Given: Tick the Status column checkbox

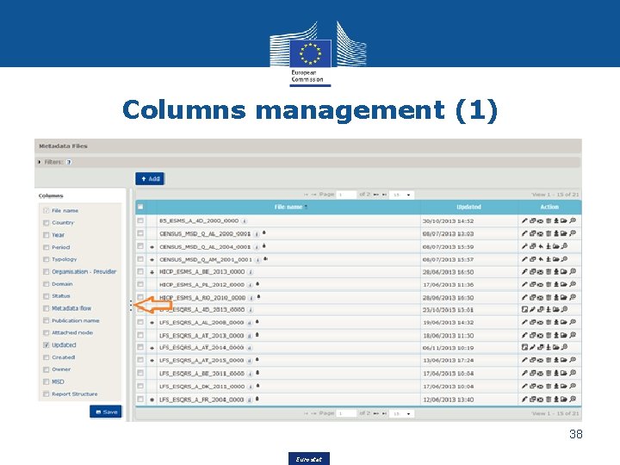Looking at the screenshot, I should point(46,296).
